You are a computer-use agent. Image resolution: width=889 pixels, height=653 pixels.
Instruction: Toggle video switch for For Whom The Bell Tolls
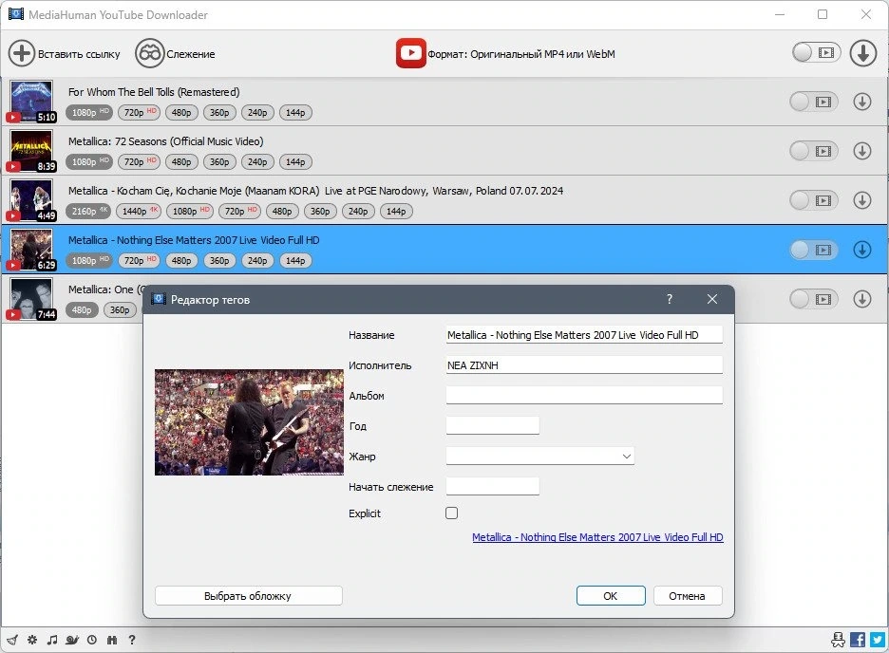[814, 102]
